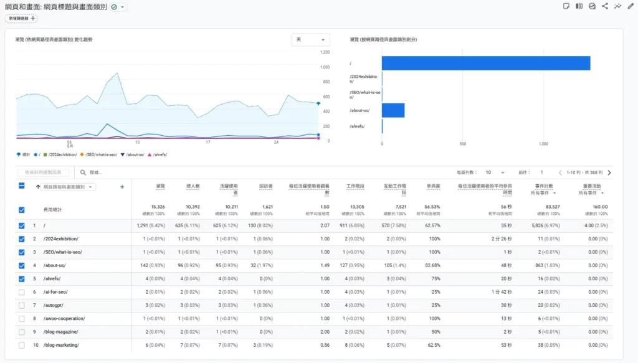The image size is (638, 363).
Task: Click the search magnifier icon in the table
Action: coord(83,172)
